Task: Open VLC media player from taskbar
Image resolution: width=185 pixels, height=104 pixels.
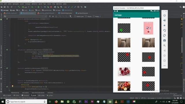Action: (116, 102)
